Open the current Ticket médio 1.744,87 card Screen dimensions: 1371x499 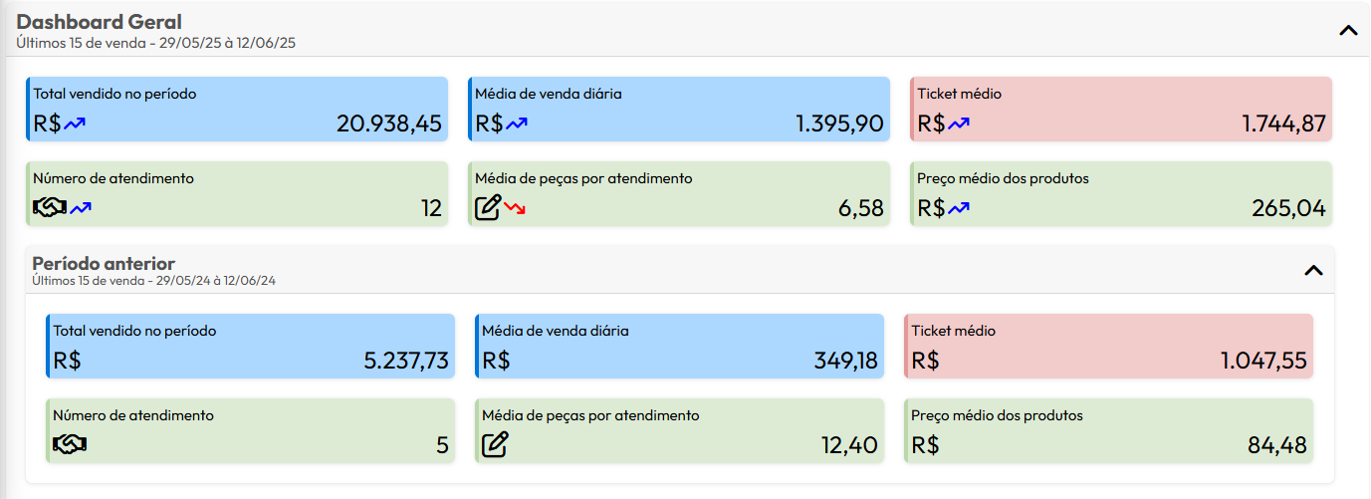coord(1121,109)
